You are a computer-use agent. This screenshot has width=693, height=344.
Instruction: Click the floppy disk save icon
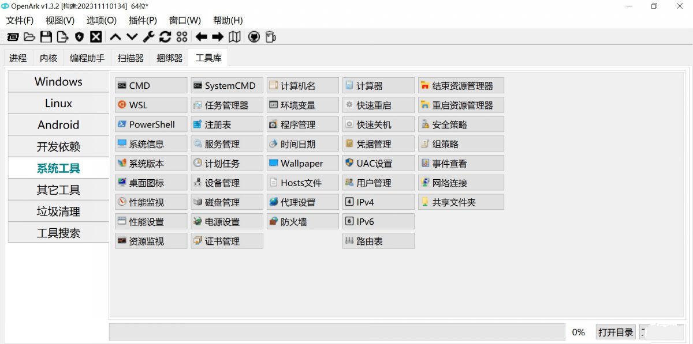point(46,37)
